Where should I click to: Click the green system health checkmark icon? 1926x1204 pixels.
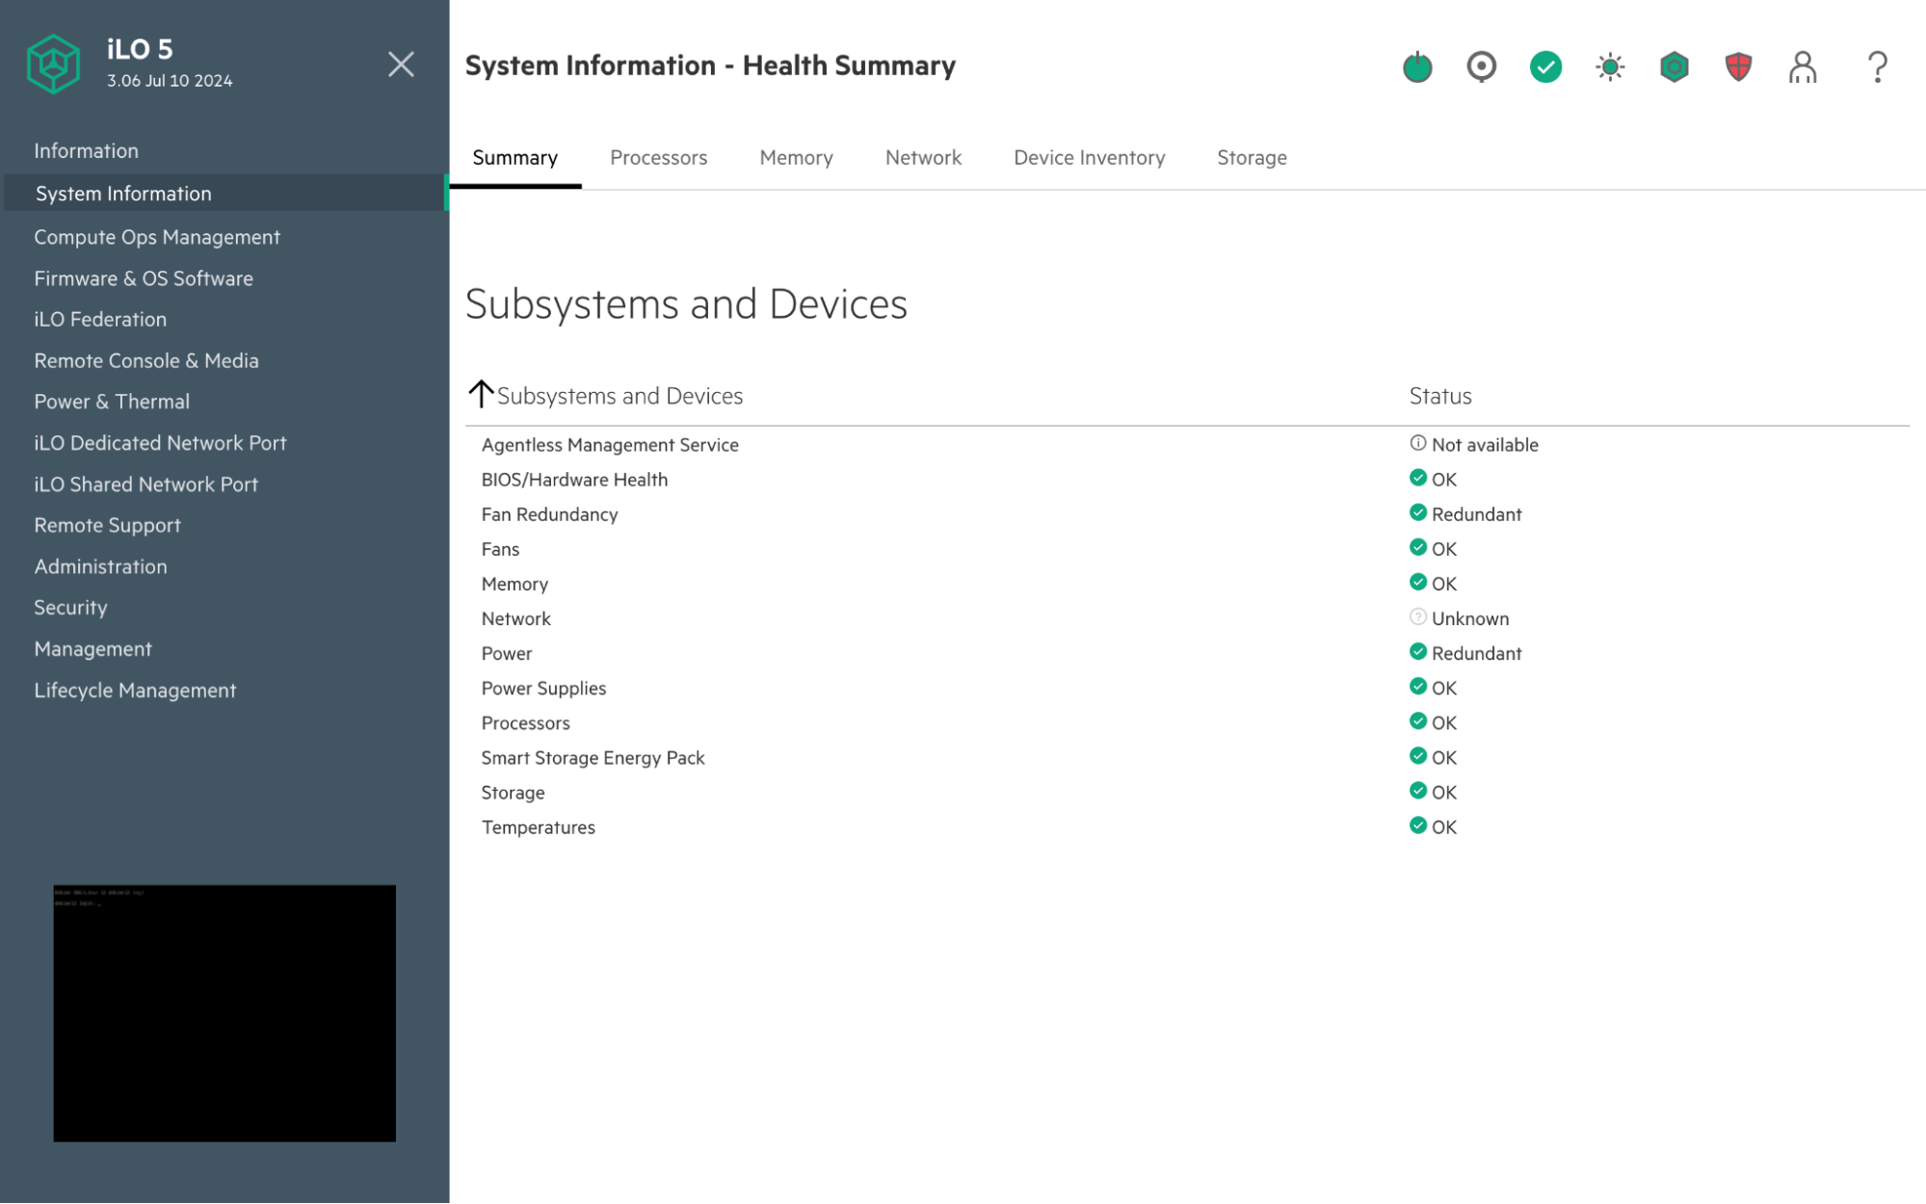coord(1545,66)
